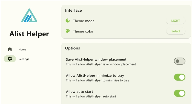Click the Alist Helper triangle logo
The height and width of the screenshot is (104, 192).
click(29, 15)
